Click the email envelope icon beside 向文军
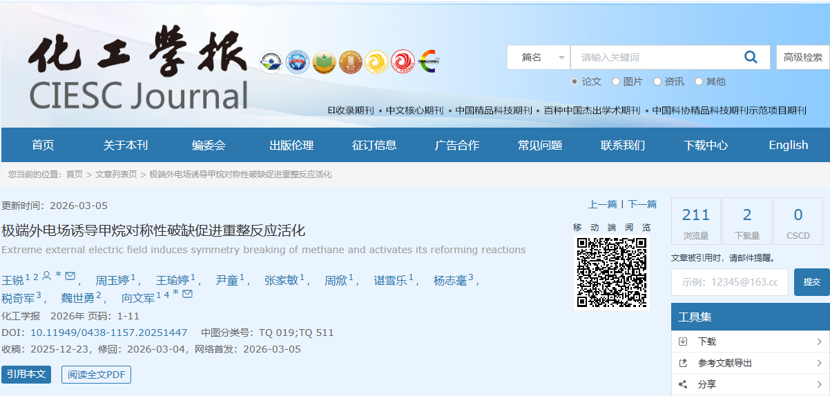Image resolution: width=830 pixels, height=396 pixels. [x=187, y=295]
